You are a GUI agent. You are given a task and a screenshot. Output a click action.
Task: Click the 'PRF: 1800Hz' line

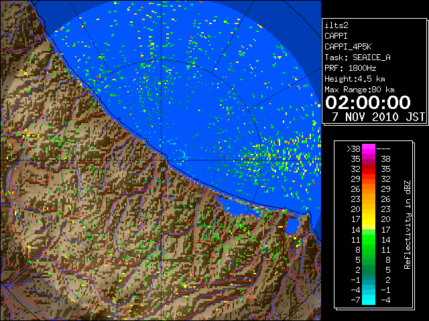[x=351, y=68]
